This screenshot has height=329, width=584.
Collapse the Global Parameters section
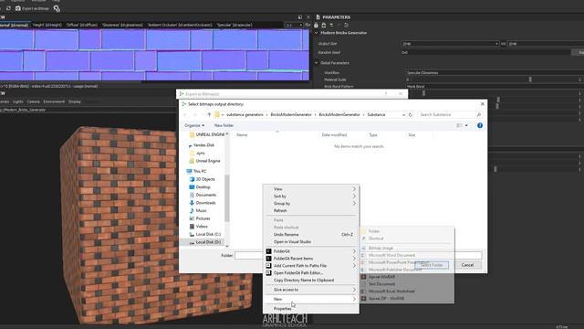(x=317, y=63)
